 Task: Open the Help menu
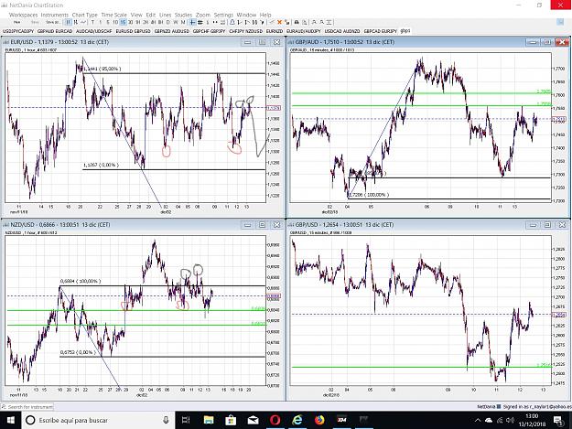click(265, 15)
